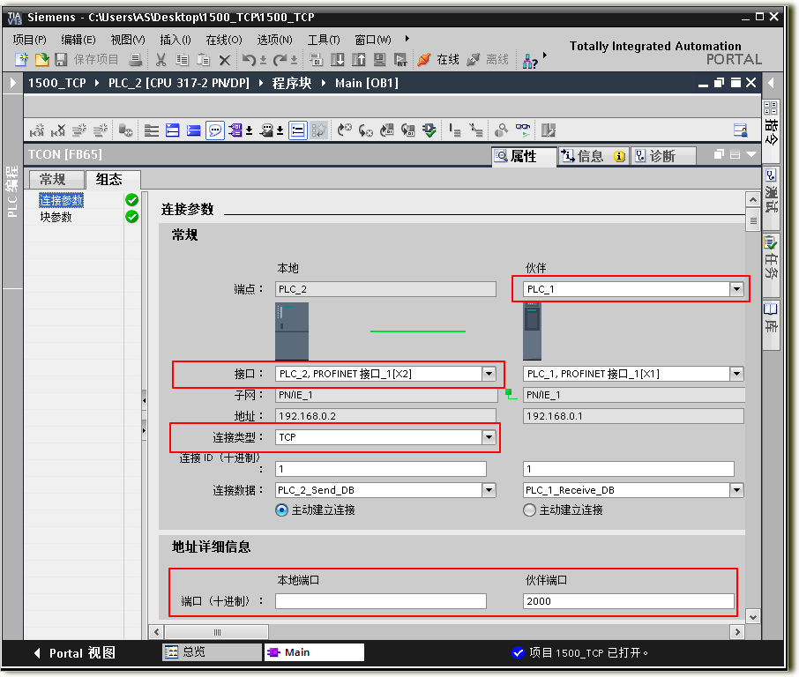Click the horizontal scrollbar thumb
799x677 pixels.
pyautogui.click(x=217, y=632)
